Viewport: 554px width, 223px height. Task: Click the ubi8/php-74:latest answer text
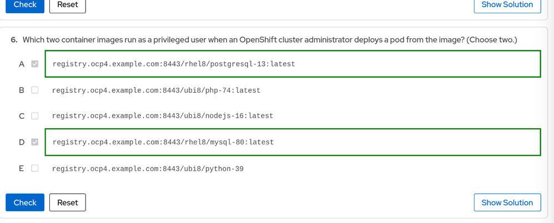coord(156,90)
